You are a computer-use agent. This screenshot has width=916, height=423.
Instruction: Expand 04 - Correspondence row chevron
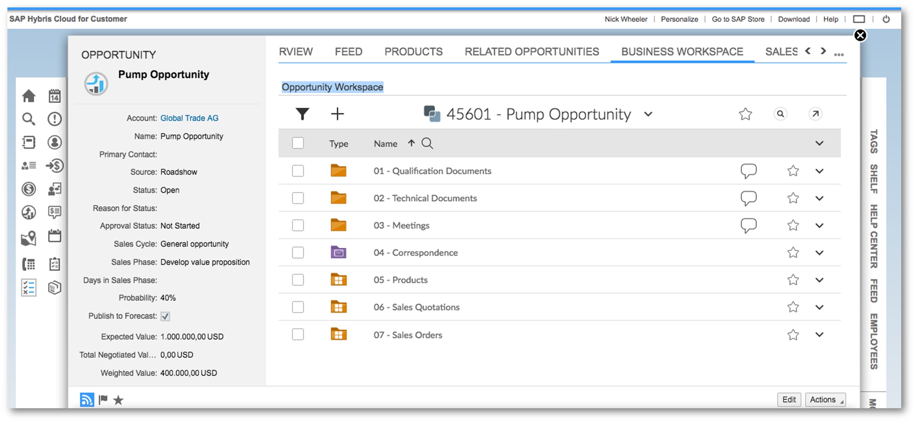pyautogui.click(x=820, y=253)
